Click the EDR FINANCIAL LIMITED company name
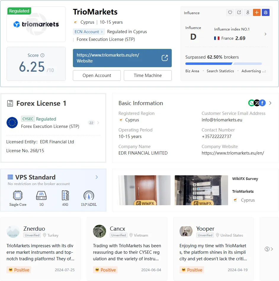Screen dimensions: 279x281 click(143, 153)
